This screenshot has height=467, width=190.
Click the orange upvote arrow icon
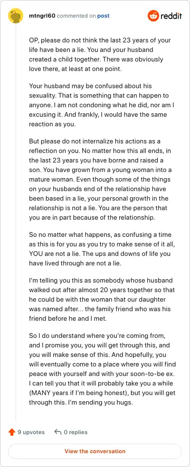coord(12,432)
